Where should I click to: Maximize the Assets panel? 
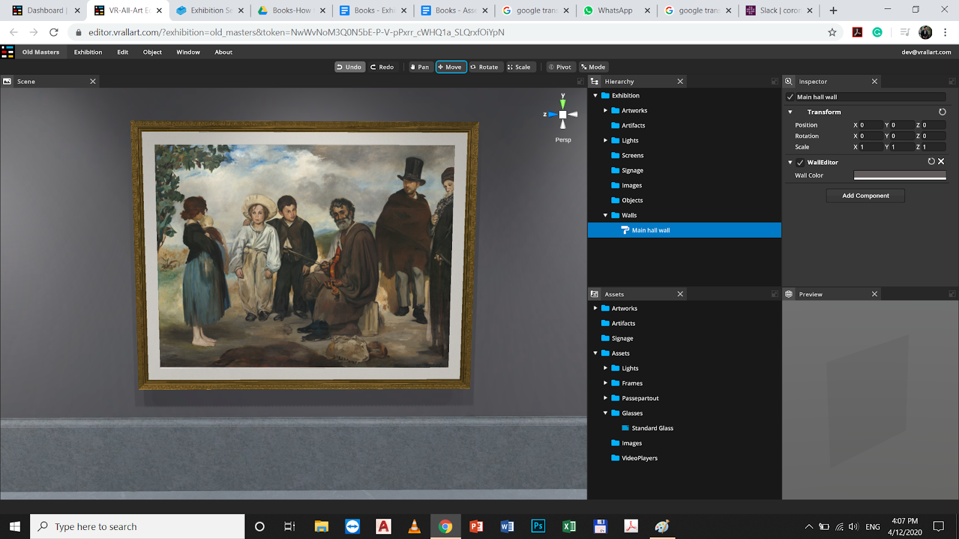774,294
